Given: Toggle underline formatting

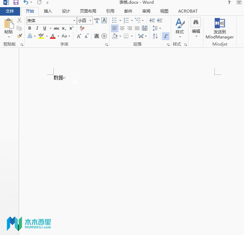Looking at the screenshot, I should tap(45, 28).
